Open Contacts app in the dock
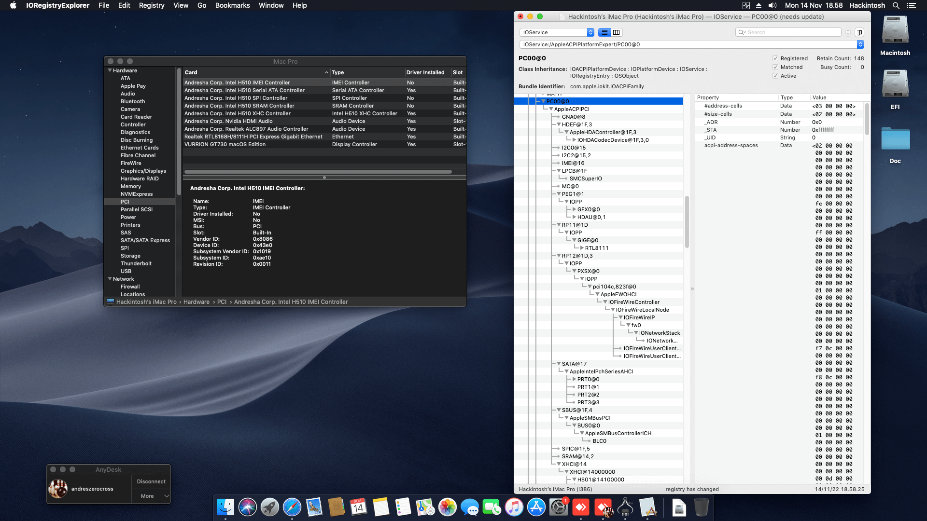Screen dimensions: 927x521 pos(337,507)
